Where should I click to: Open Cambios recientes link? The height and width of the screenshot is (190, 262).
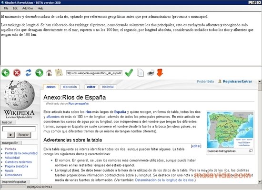19,162
